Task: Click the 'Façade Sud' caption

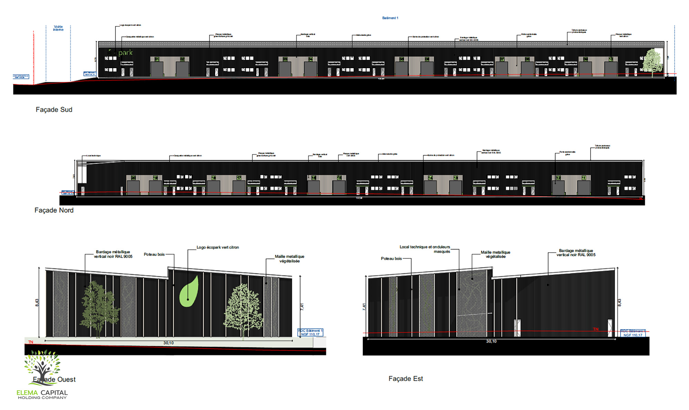Action: [54, 109]
